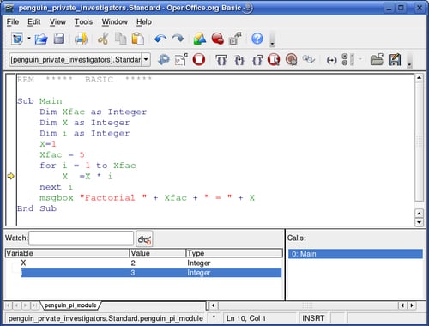Select the i variable row with value 3
The height and width of the screenshot is (326, 429).
click(x=151, y=273)
